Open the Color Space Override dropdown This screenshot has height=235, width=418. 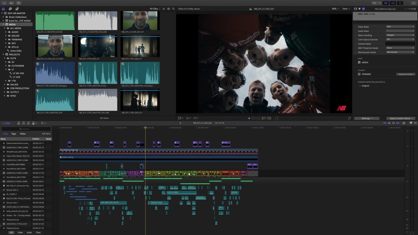[400, 39]
